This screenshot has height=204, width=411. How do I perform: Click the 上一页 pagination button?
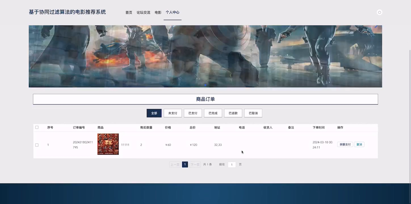(175, 165)
